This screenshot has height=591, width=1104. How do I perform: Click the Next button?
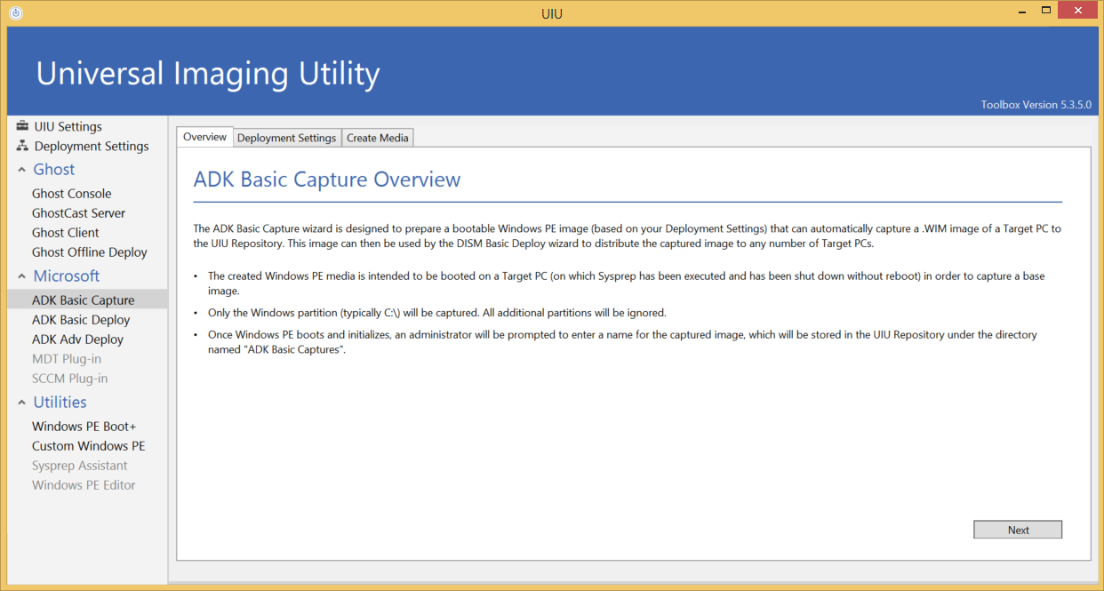tap(1018, 530)
